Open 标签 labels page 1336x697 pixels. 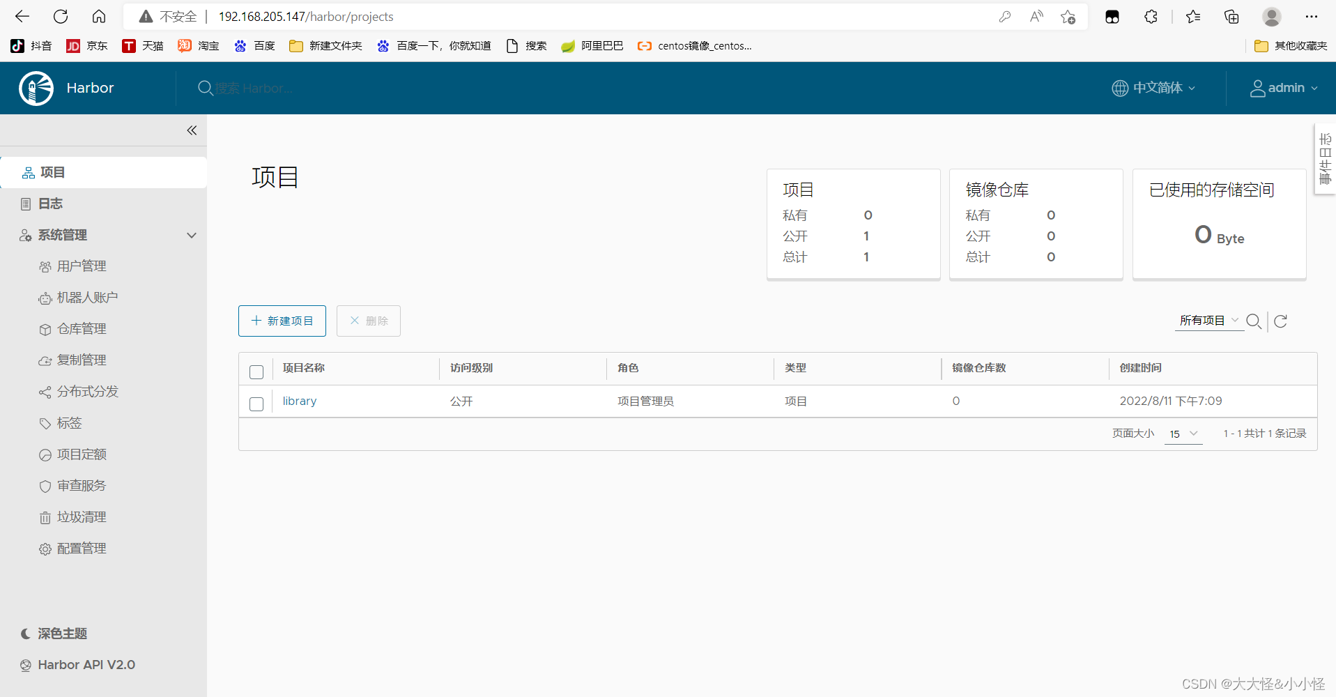click(x=69, y=423)
